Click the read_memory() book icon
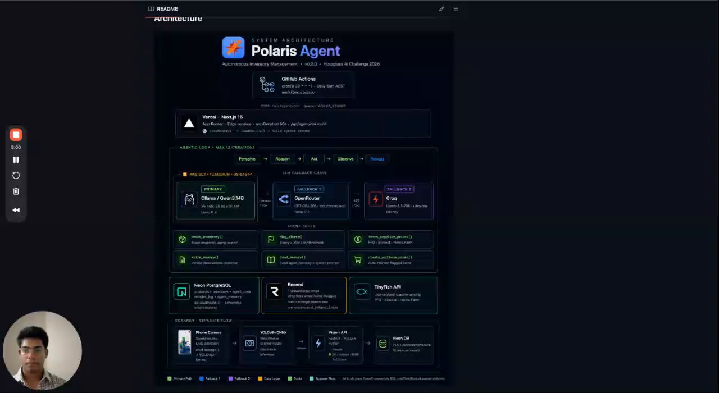 (271, 260)
